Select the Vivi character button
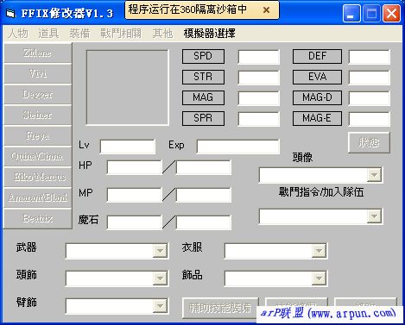Image resolution: width=405 pixels, height=325 pixels. (x=37, y=73)
